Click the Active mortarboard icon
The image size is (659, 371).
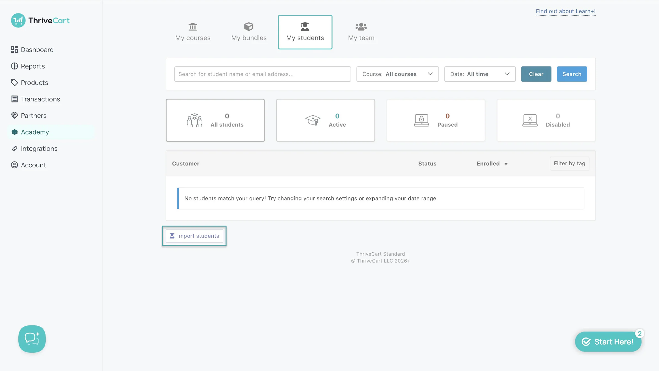(x=313, y=120)
